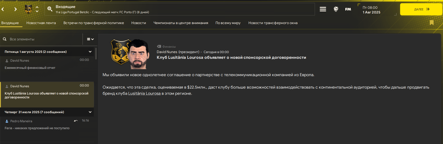The width and height of the screenshot is (443, 144).
Task: Click the date display Пт 08:00 1 Авг 2025
Action: pos(371,10)
